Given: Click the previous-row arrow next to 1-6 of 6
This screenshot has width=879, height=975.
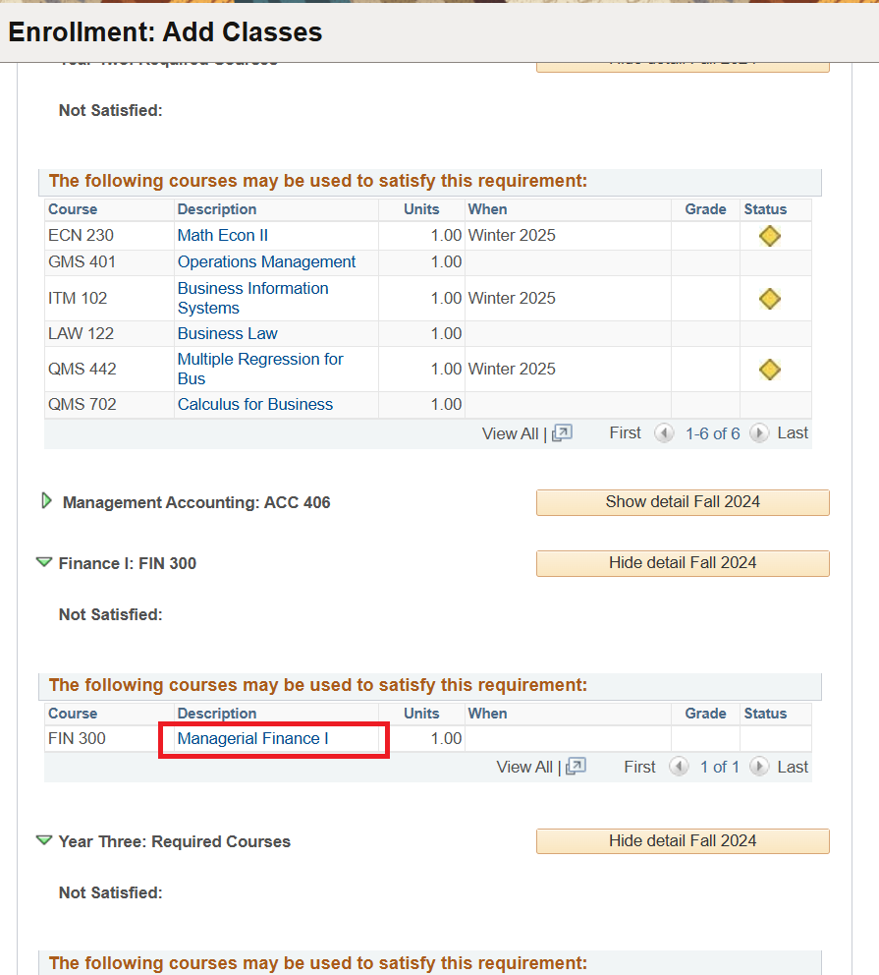Looking at the screenshot, I should point(665,433).
